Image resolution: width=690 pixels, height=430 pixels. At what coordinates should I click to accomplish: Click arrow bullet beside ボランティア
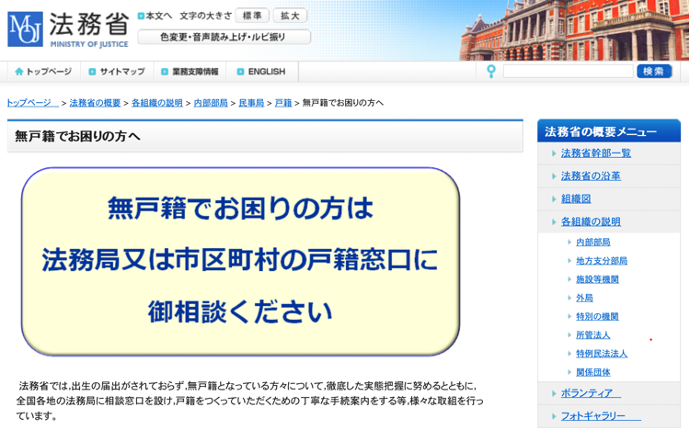pos(554,393)
